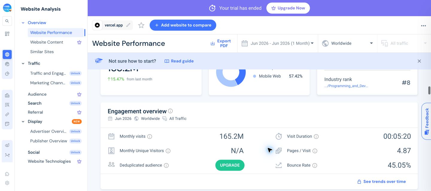Image resolution: width=431 pixels, height=191 pixels.
Task: Open the All traffic dropdown
Action: (404, 43)
